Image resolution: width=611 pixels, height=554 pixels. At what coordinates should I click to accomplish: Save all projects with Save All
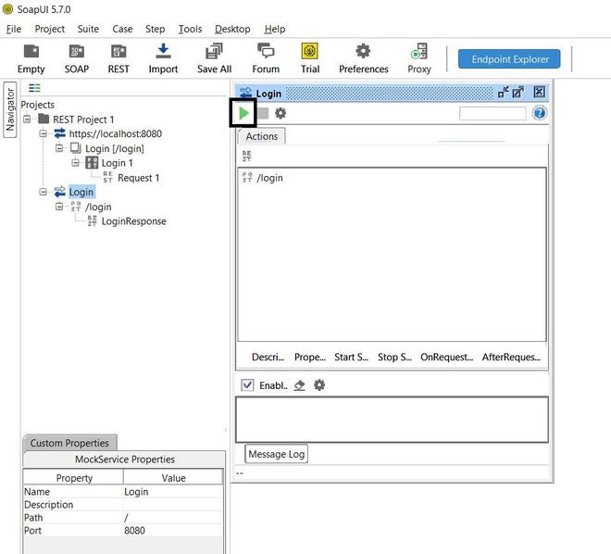tap(214, 58)
